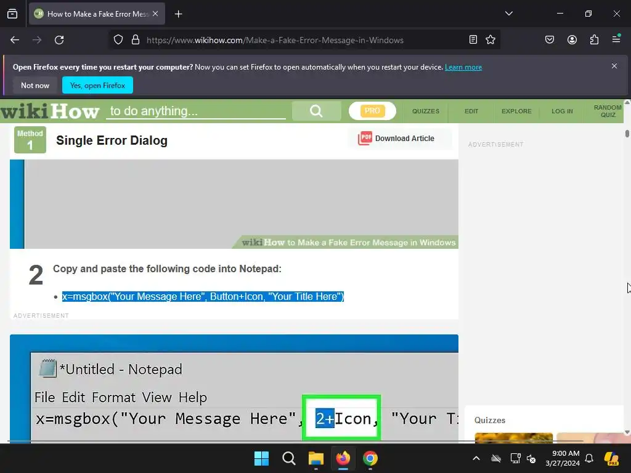The image size is (631, 473).
Task: Click Single Error Dialog heading
Action: (112, 140)
